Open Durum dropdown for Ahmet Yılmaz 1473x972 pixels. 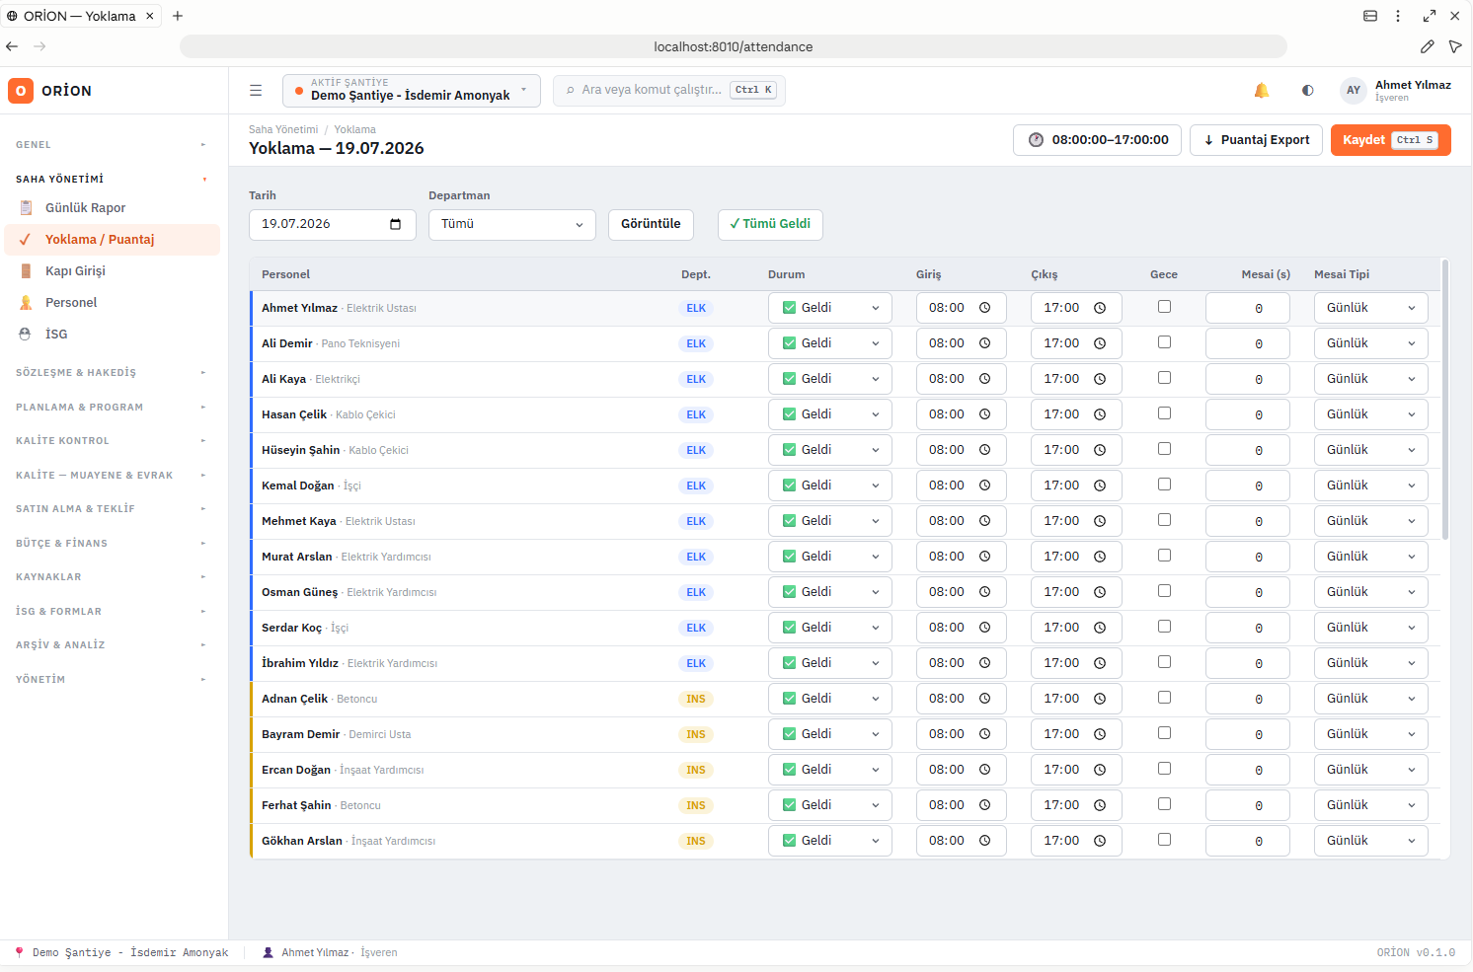[830, 308]
